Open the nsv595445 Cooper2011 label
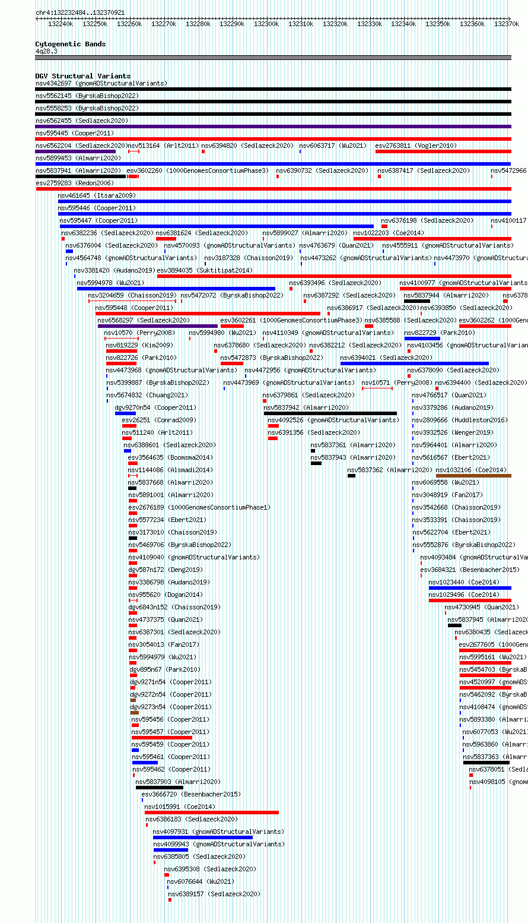 tap(75, 133)
